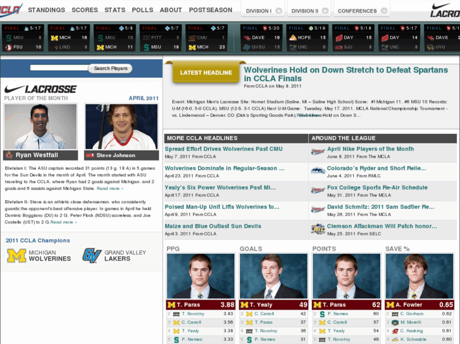
Task: Click the Search Players button
Action: (111, 68)
